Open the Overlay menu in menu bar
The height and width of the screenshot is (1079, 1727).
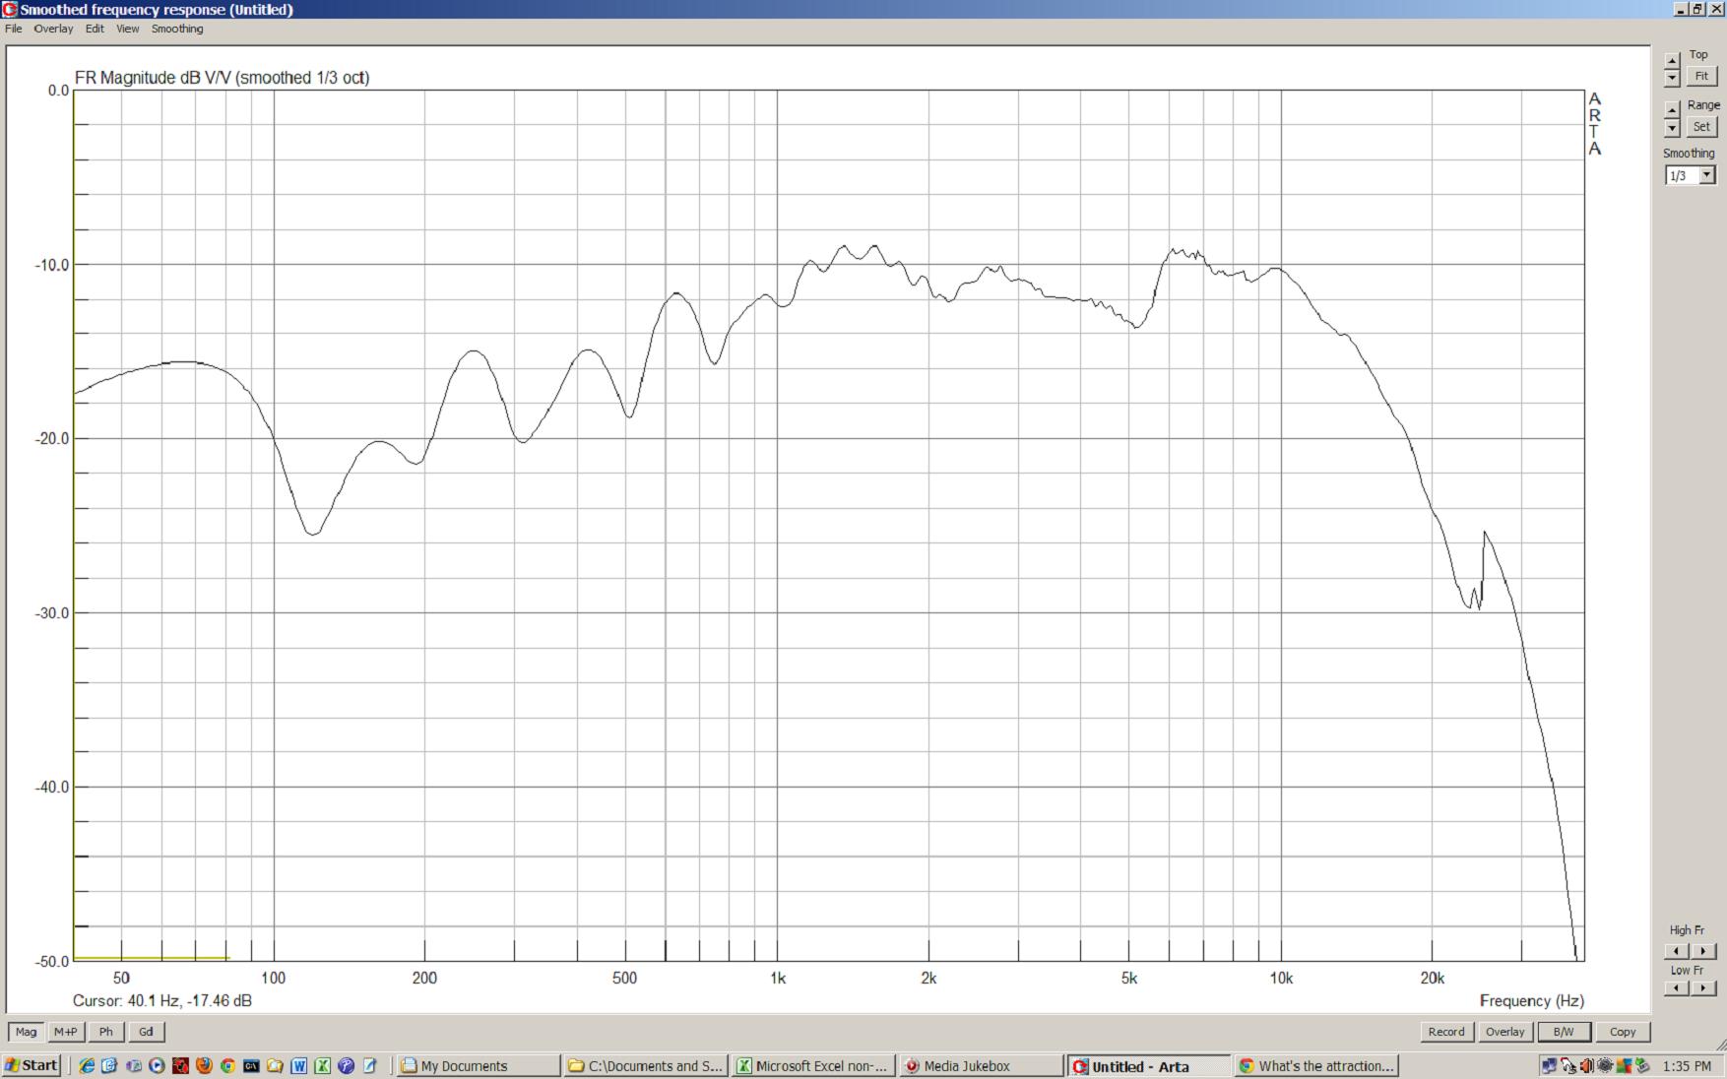53,29
